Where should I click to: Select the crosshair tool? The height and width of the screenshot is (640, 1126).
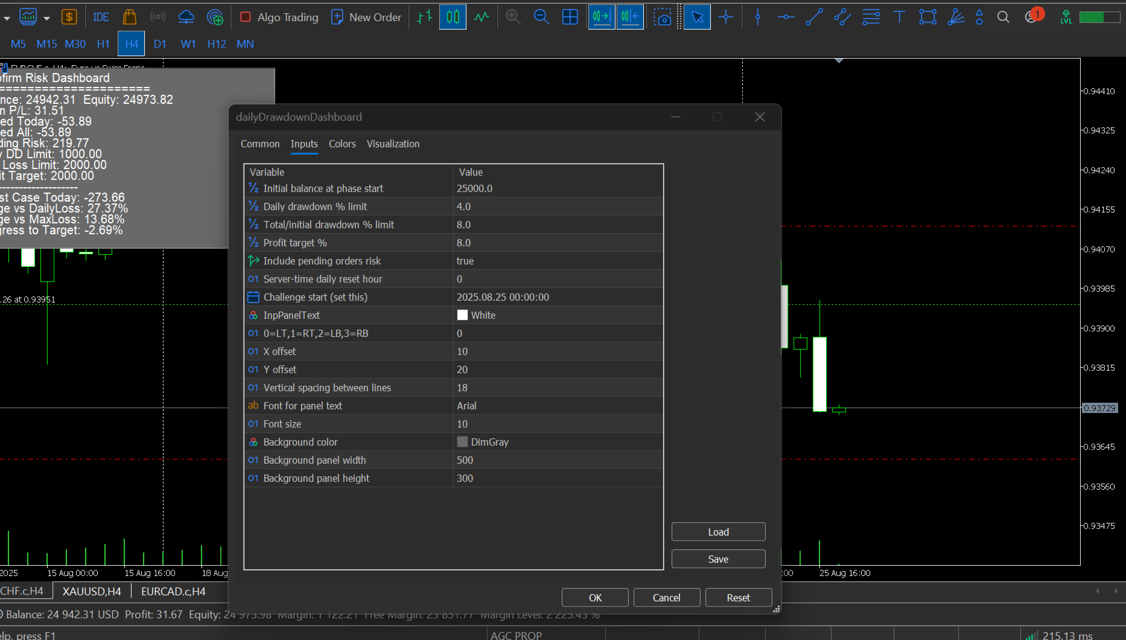[725, 17]
